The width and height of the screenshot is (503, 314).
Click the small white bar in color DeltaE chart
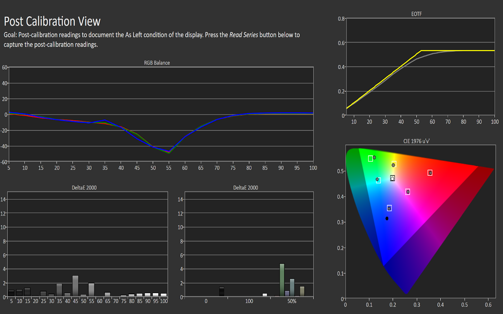265,295
